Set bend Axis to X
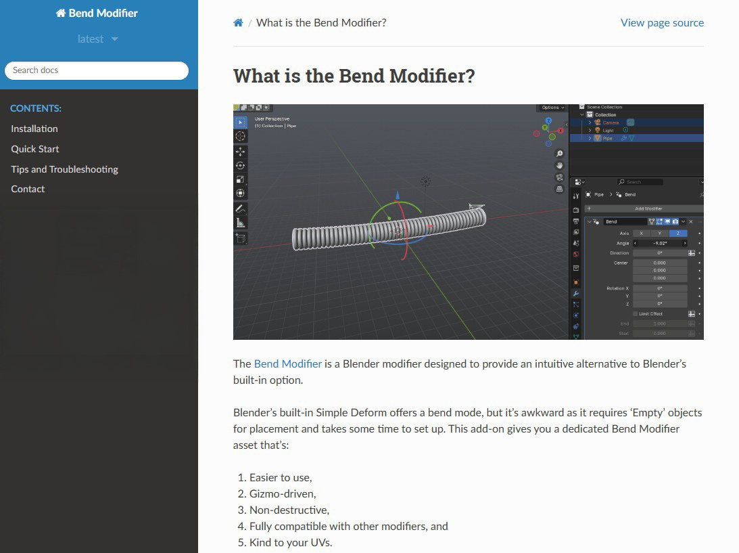This screenshot has width=739, height=553. tap(642, 234)
